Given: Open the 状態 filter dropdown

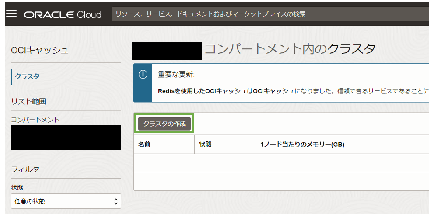Looking at the screenshot, I should 66,201.
